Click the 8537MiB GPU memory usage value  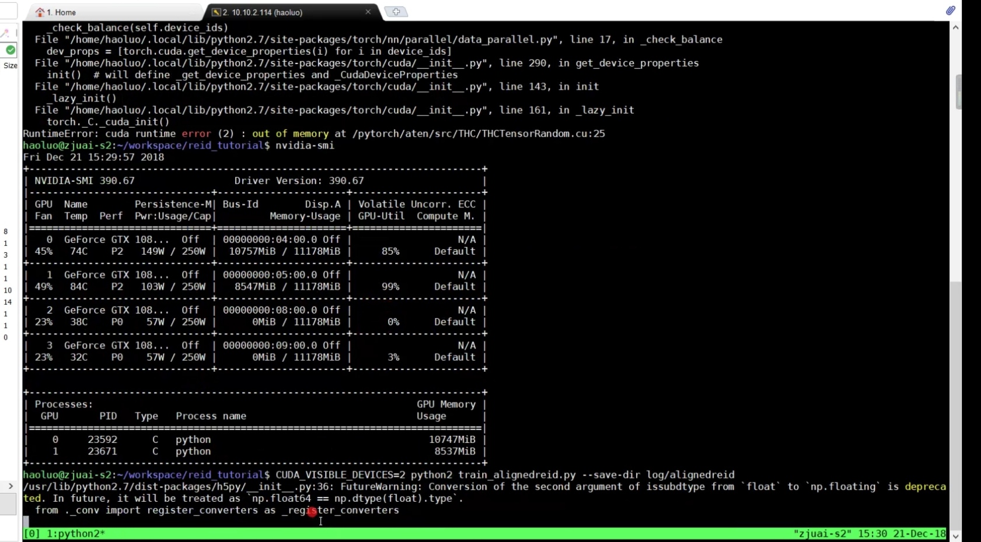[455, 451]
